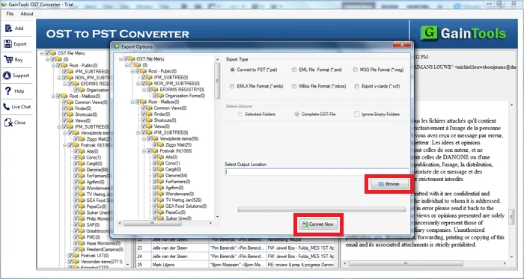Select EML File Format (*.eml) option
This screenshot has height=279, width=524.
[x=294, y=70]
